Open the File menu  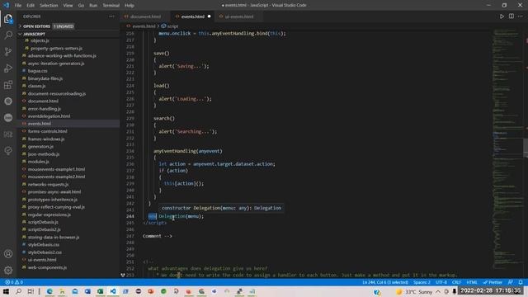[18, 6]
